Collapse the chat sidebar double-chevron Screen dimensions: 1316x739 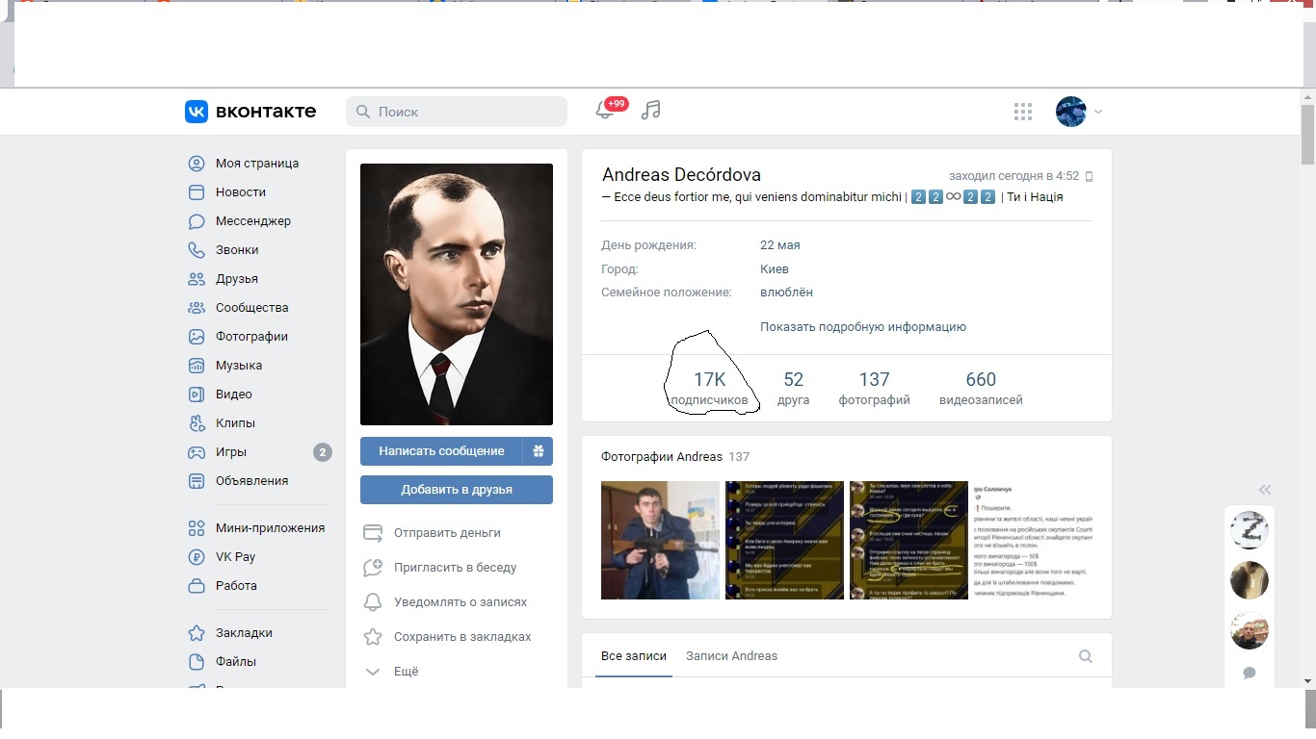1265,490
